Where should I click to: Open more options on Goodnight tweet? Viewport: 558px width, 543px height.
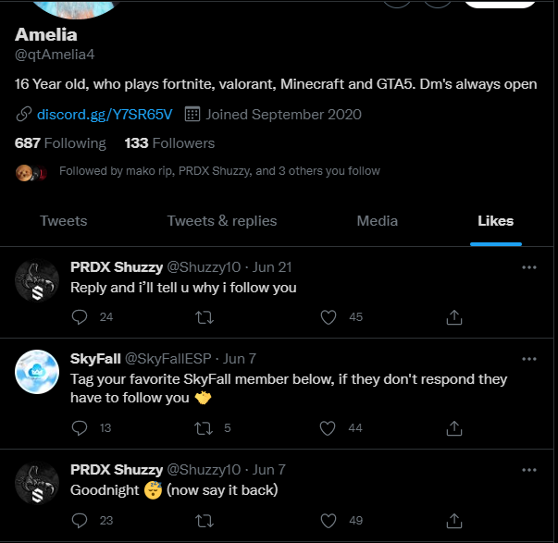(529, 470)
